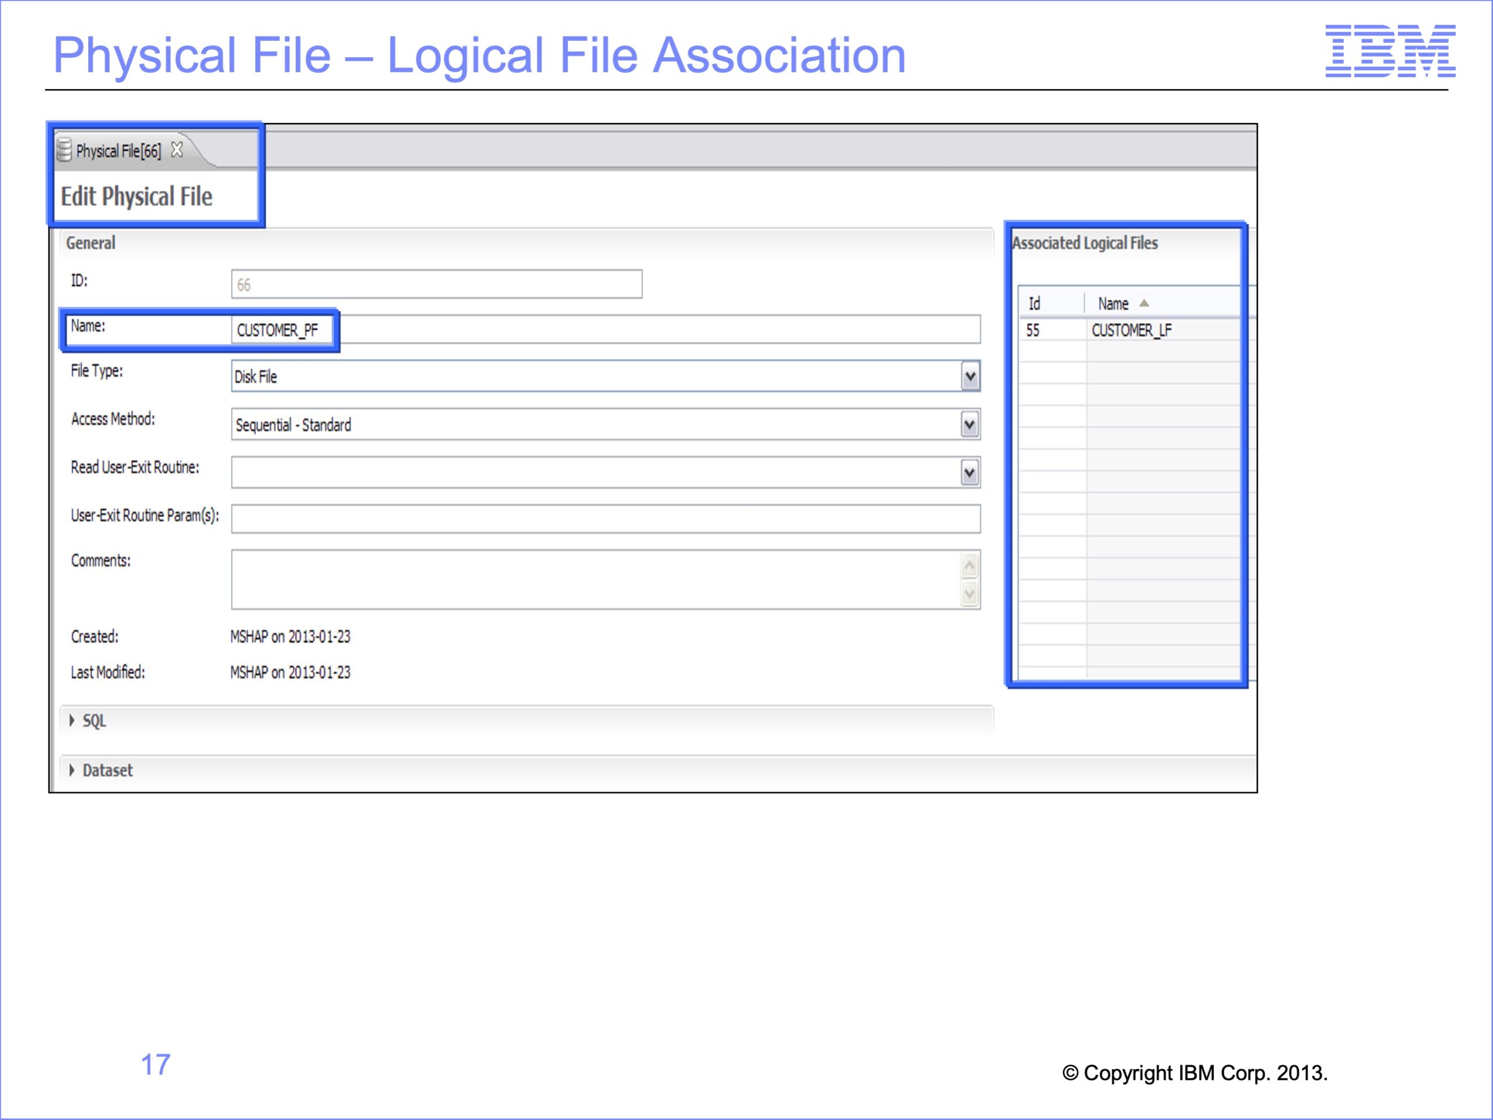1493x1120 pixels.
Task: Sort logical files by Id column
Action: [1052, 304]
